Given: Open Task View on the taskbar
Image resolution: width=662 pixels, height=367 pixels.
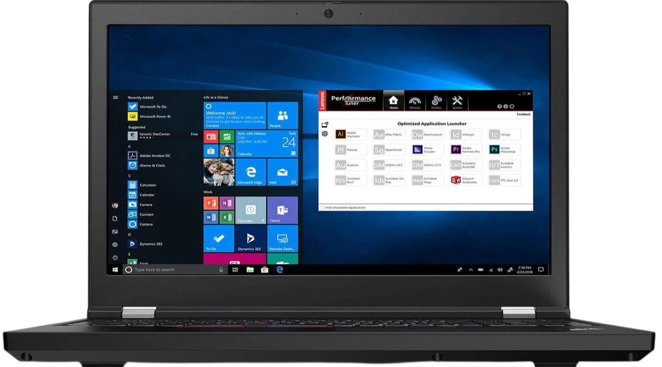Looking at the screenshot, I should (235, 269).
